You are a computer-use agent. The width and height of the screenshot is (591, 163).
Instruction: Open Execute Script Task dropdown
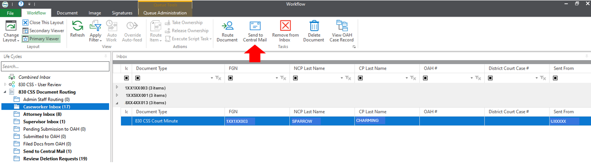pos(188,38)
